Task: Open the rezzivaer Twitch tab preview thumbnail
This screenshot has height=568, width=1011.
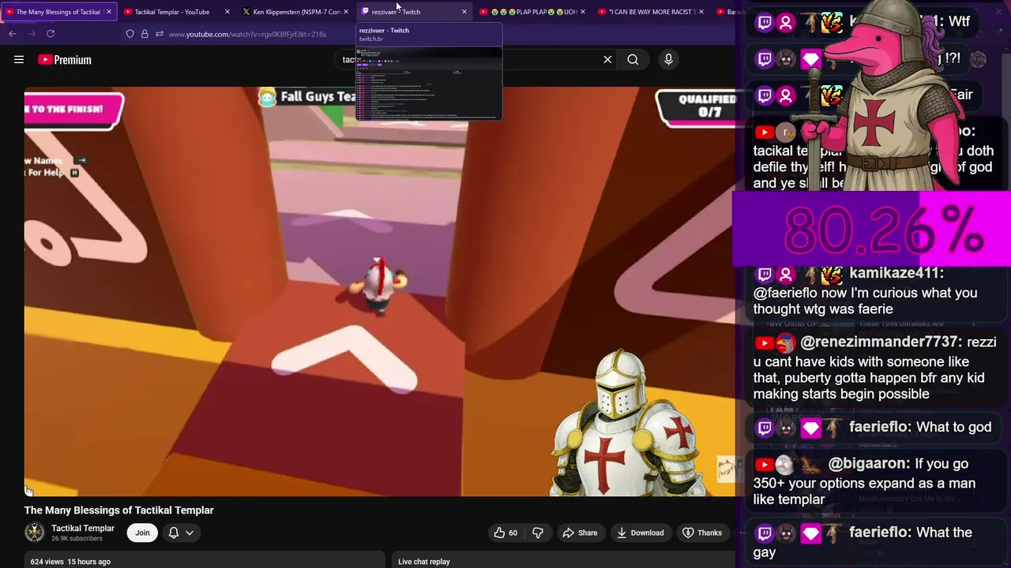Action: 429,84
